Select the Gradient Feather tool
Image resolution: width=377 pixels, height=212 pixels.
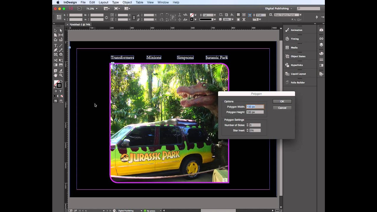click(x=61, y=65)
